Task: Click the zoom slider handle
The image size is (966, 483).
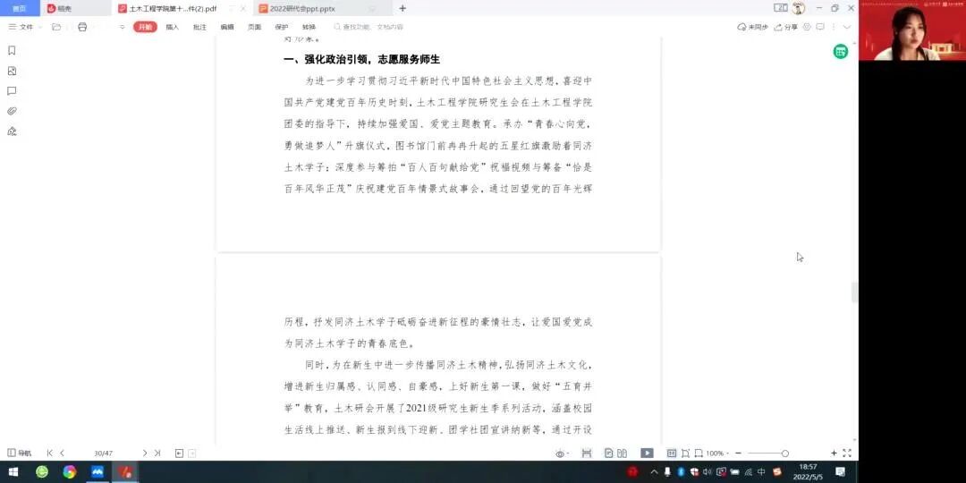Action: click(x=785, y=453)
